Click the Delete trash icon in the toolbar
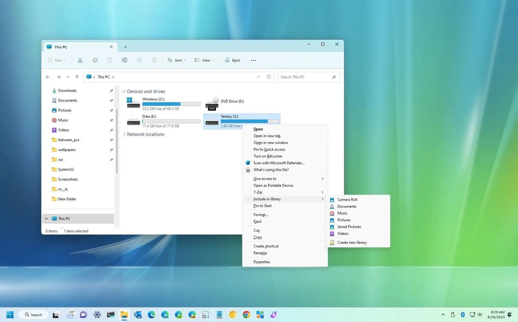The image size is (518, 322). 154,60
